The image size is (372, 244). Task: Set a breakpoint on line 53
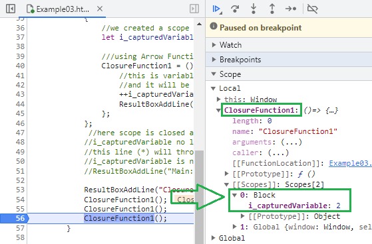[x=20, y=190]
